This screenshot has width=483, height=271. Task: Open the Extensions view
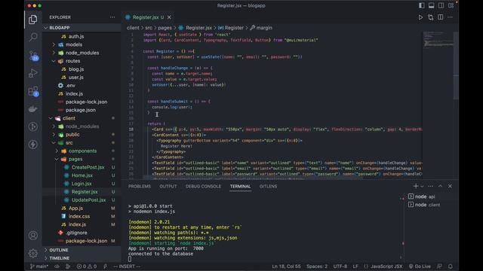(x=33, y=91)
